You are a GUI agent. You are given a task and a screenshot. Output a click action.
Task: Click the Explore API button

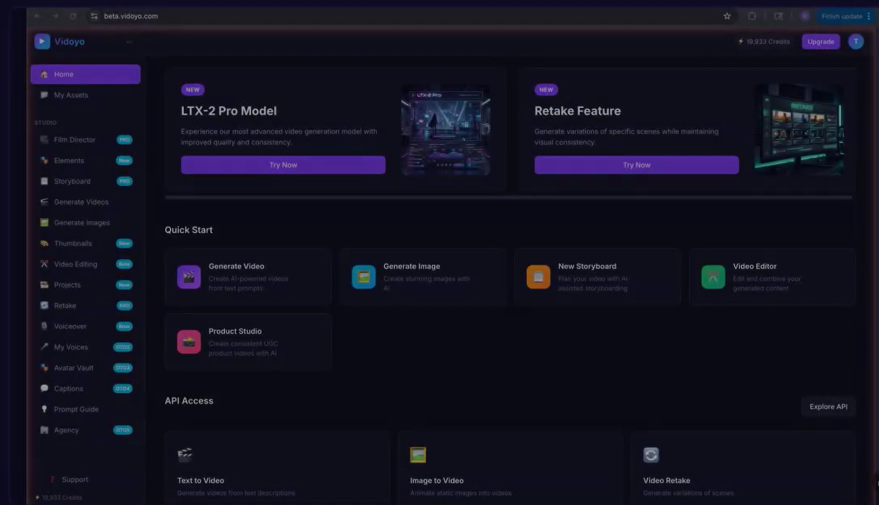pyautogui.click(x=828, y=407)
